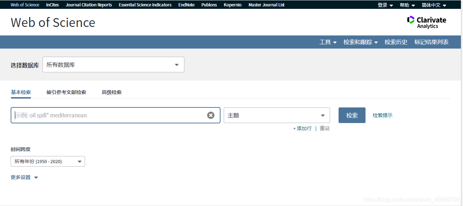
Task: Open the 检索和跟踪 menu
Action: coord(361,42)
